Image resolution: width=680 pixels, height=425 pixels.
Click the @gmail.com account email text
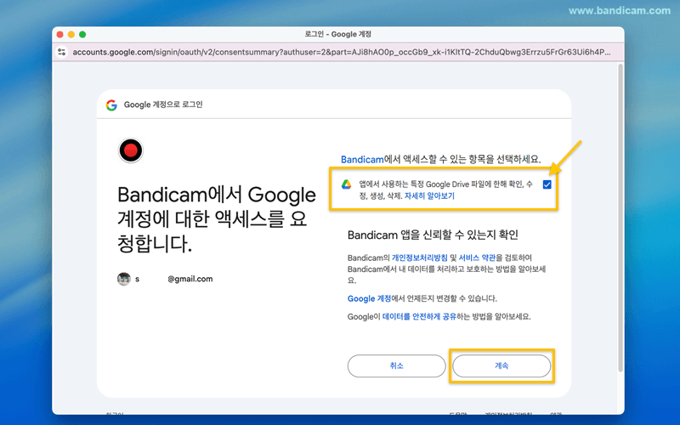tap(190, 279)
